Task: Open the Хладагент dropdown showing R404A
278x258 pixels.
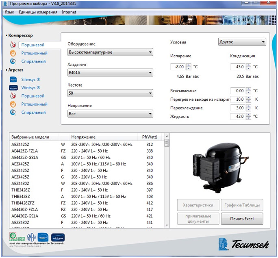Action: point(110,73)
